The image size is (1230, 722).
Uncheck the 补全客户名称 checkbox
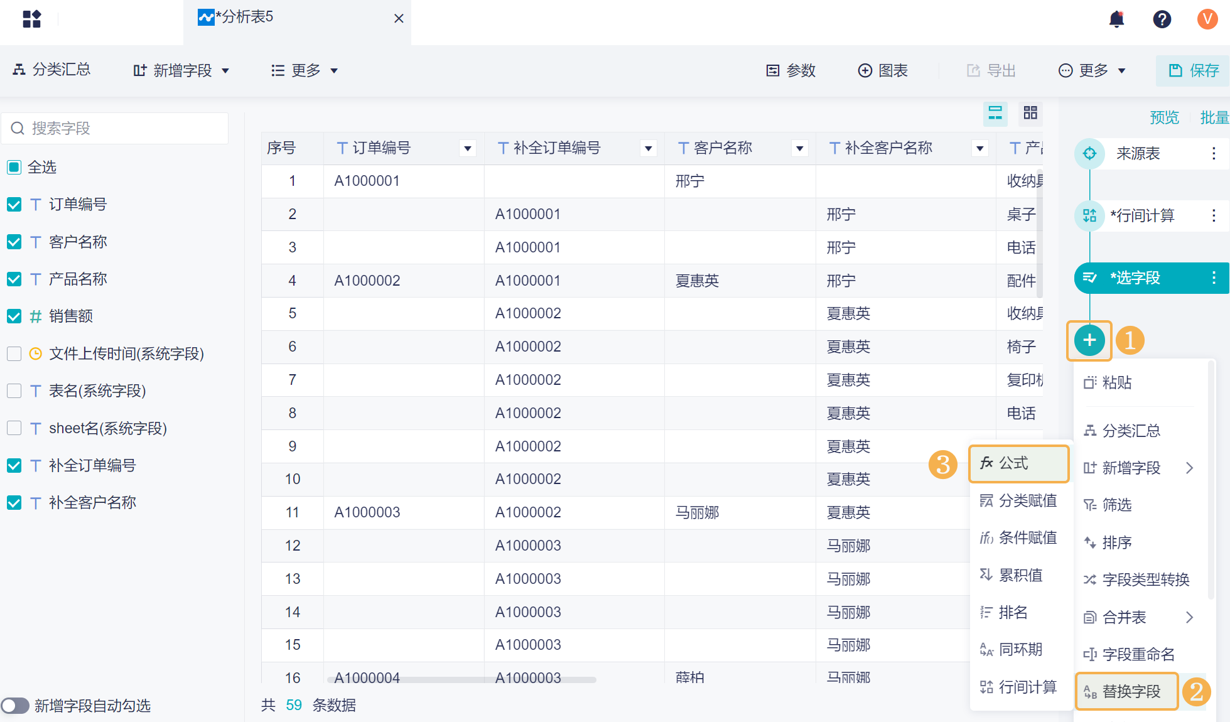pyautogui.click(x=14, y=502)
